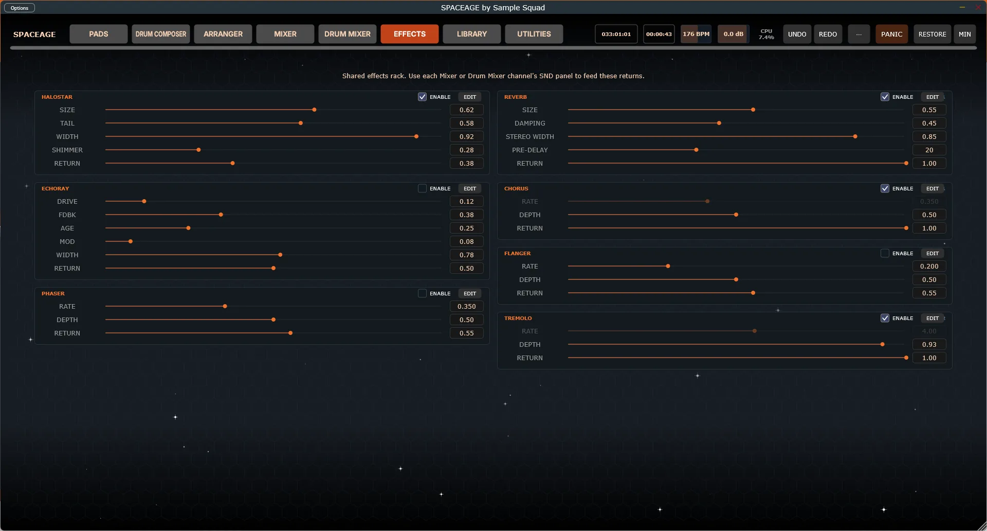Enable the Echoray effect checkbox

422,188
